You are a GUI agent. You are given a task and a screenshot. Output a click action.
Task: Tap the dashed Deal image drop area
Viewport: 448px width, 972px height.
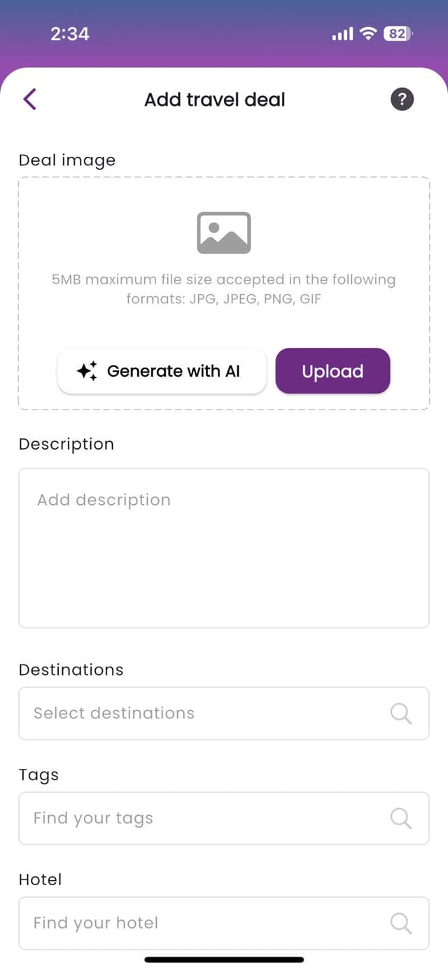pos(224,293)
